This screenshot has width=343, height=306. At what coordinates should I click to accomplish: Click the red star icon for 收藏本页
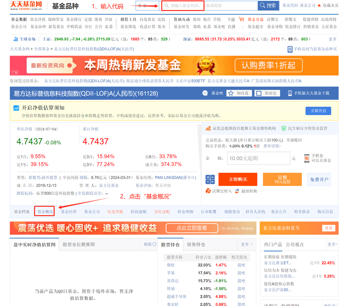point(319,5)
